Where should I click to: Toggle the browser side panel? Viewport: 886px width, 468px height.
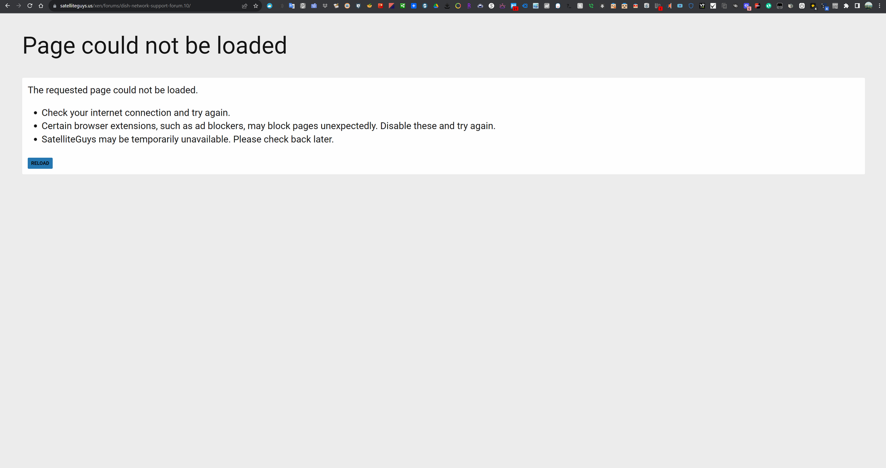coord(857,6)
